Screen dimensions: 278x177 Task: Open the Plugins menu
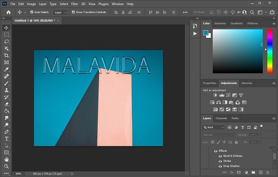tap(104, 4)
